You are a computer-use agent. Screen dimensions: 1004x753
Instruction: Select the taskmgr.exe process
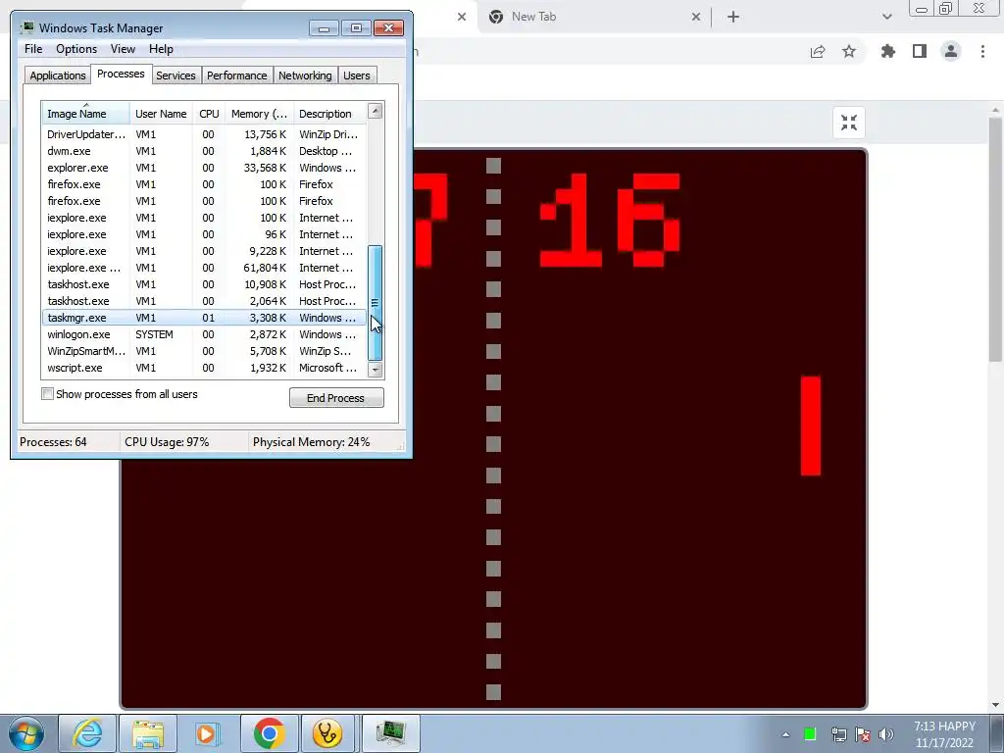pyautogui.click(x=204, y=318)
